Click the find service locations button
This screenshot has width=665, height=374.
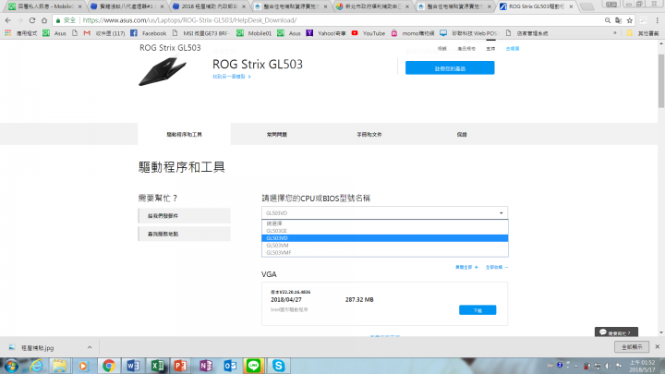(x=184, y=234)
